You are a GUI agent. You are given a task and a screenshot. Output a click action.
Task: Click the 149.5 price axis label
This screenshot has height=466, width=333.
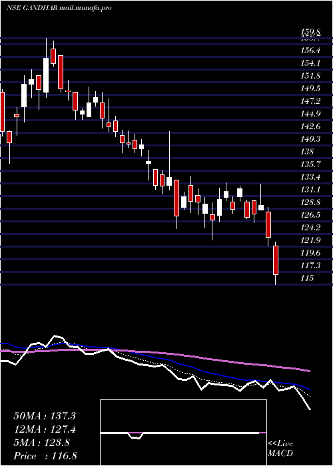point(310,89)
